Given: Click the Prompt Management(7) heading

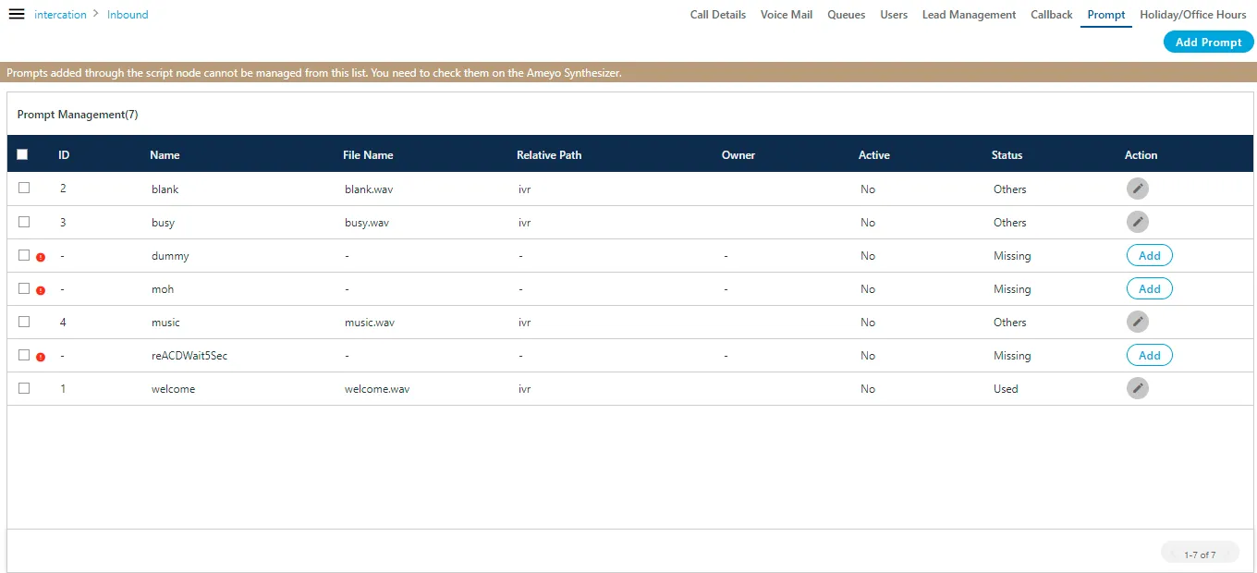Looking at the screenshot, I should coord(78,115).
